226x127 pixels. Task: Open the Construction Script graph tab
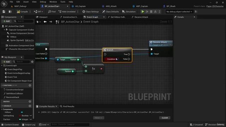tap(70, 17)
